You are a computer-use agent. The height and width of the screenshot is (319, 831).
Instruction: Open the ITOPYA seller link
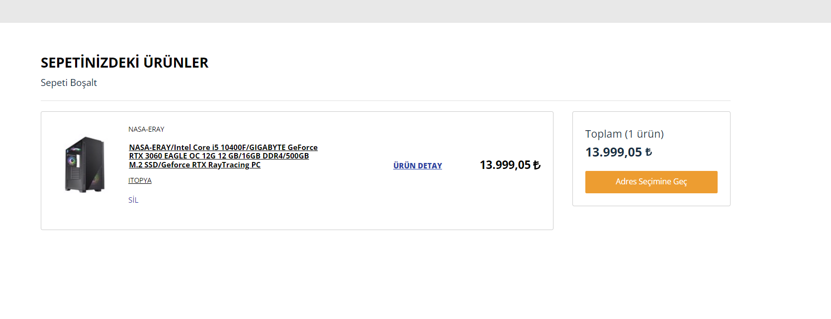tap(140, 180)
